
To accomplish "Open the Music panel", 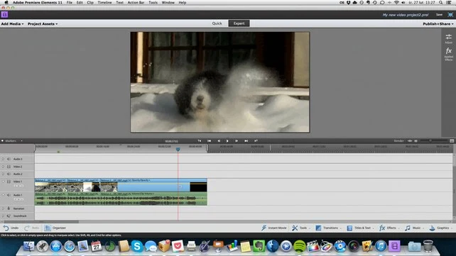I will coord(414,228).
